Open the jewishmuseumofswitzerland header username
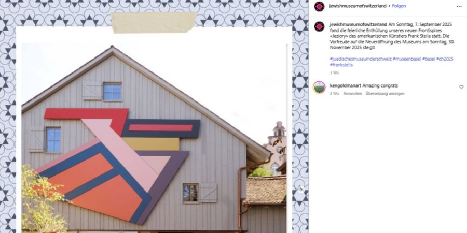The width and height of the screenshot is (467, 233). point(358,6)
